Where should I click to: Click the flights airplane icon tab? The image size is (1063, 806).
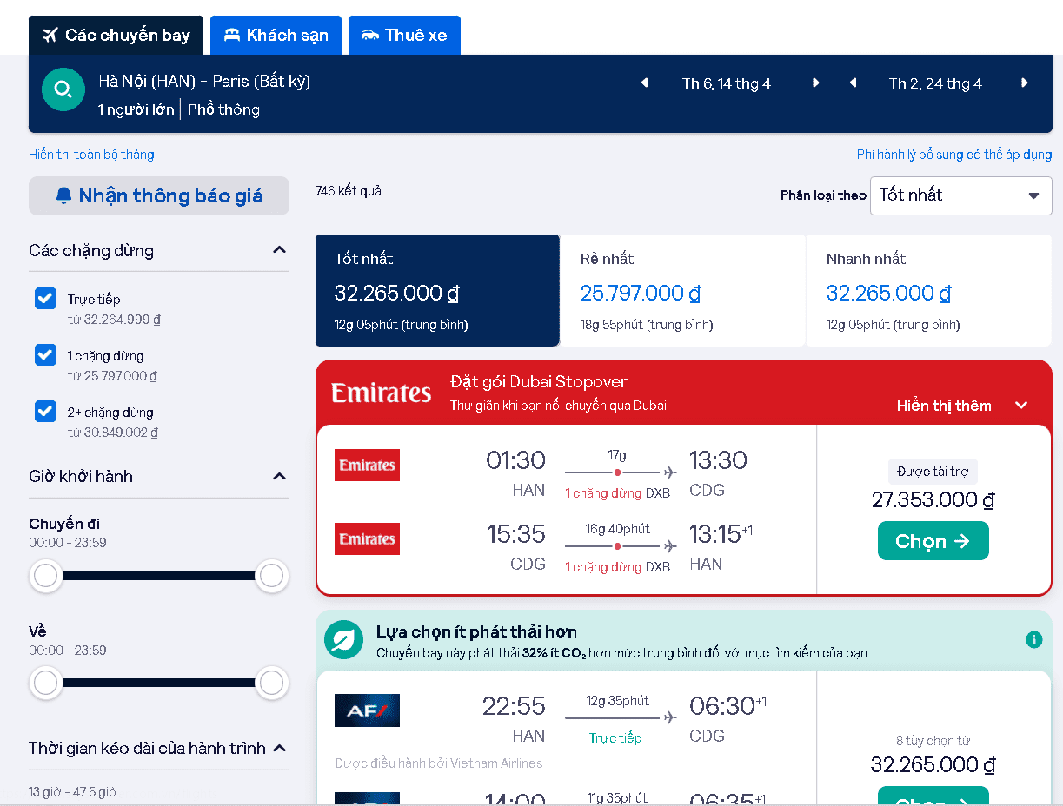click(x=52, y=34)
